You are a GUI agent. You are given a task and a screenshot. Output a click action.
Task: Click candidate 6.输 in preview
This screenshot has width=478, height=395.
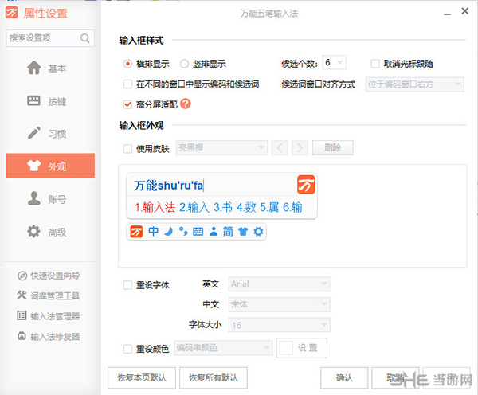tap(292, 208)
